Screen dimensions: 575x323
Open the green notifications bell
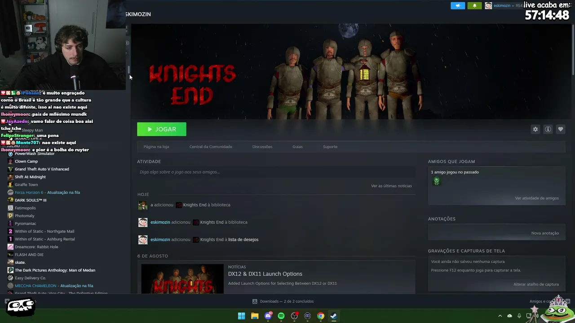[474, 6]
